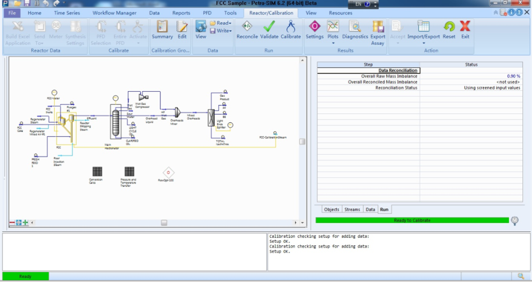Open the Tools ribbon tab

click(x=230, y=13)
